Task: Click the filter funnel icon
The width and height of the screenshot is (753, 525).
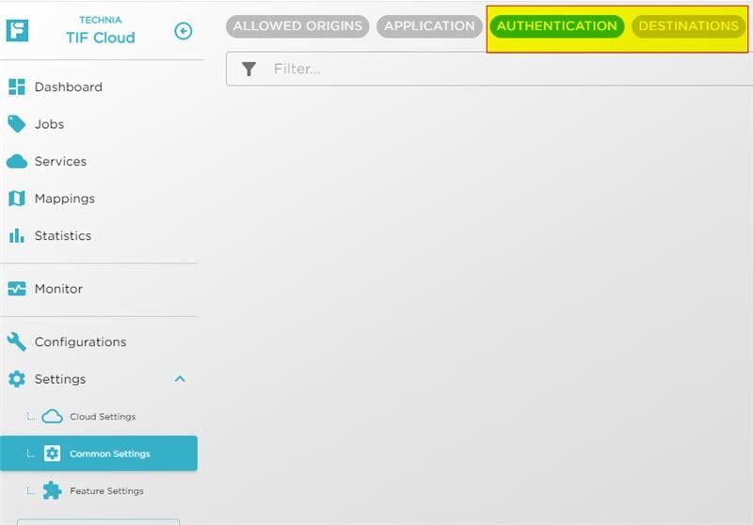Action: pos(248,69)
